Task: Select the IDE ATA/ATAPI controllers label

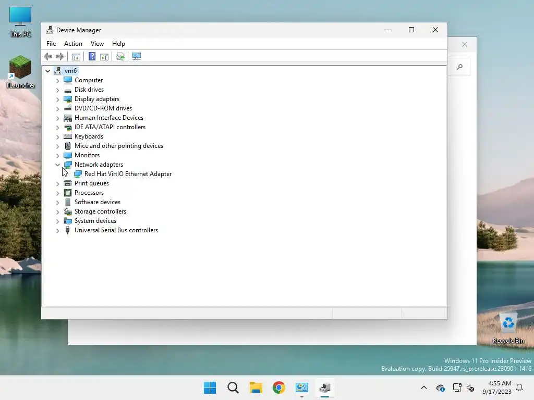Action: click(x=110, y=127)
